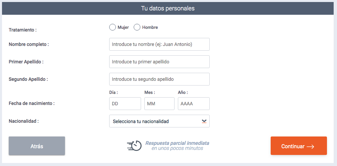The image size is (337, 166).
Task: Expand the Selecciona tu nacionalidad combo box
Action: 159,121
